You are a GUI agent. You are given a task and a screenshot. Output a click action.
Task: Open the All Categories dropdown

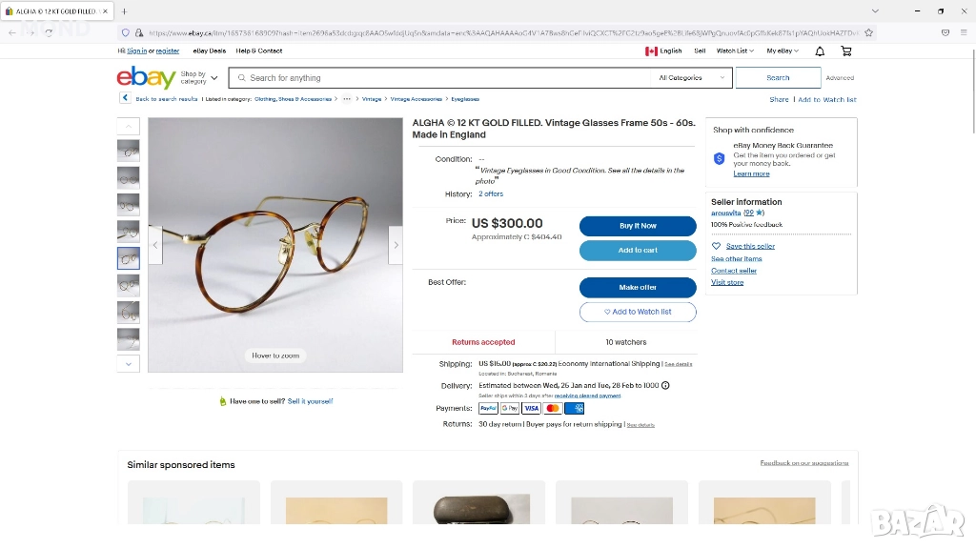(691, 78)
